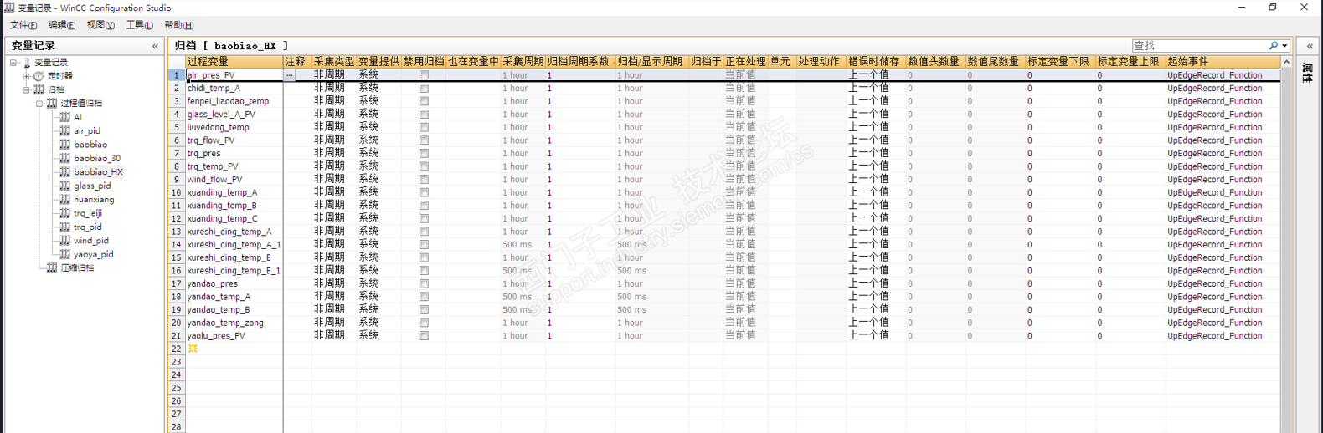
Task: Open the 视图(V) menu
Action: pyautogui.click(x=100, y=25)
